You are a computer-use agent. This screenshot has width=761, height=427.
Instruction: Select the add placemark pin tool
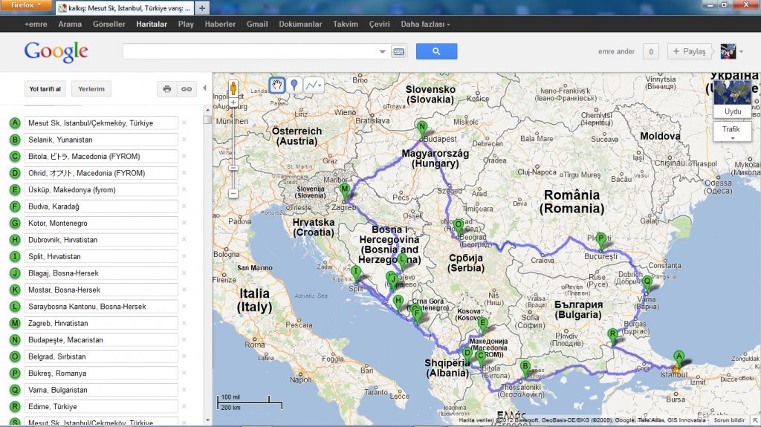[294, 85]
